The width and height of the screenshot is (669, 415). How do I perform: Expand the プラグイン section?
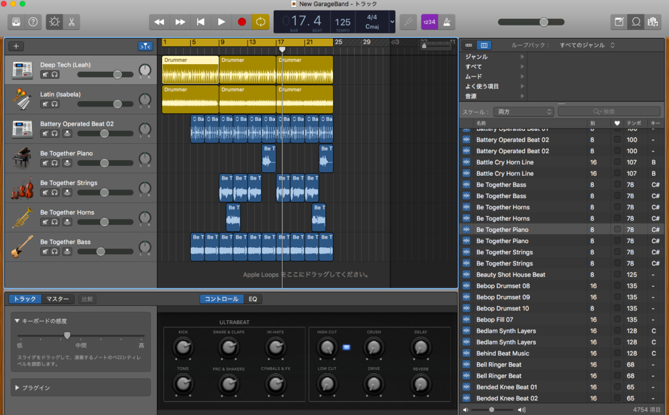point(17,388)
